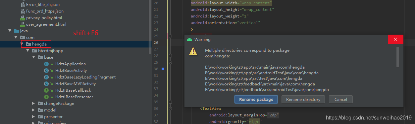Collapse the base package
This screenshot has height=124, width=415.
[33, 57]
